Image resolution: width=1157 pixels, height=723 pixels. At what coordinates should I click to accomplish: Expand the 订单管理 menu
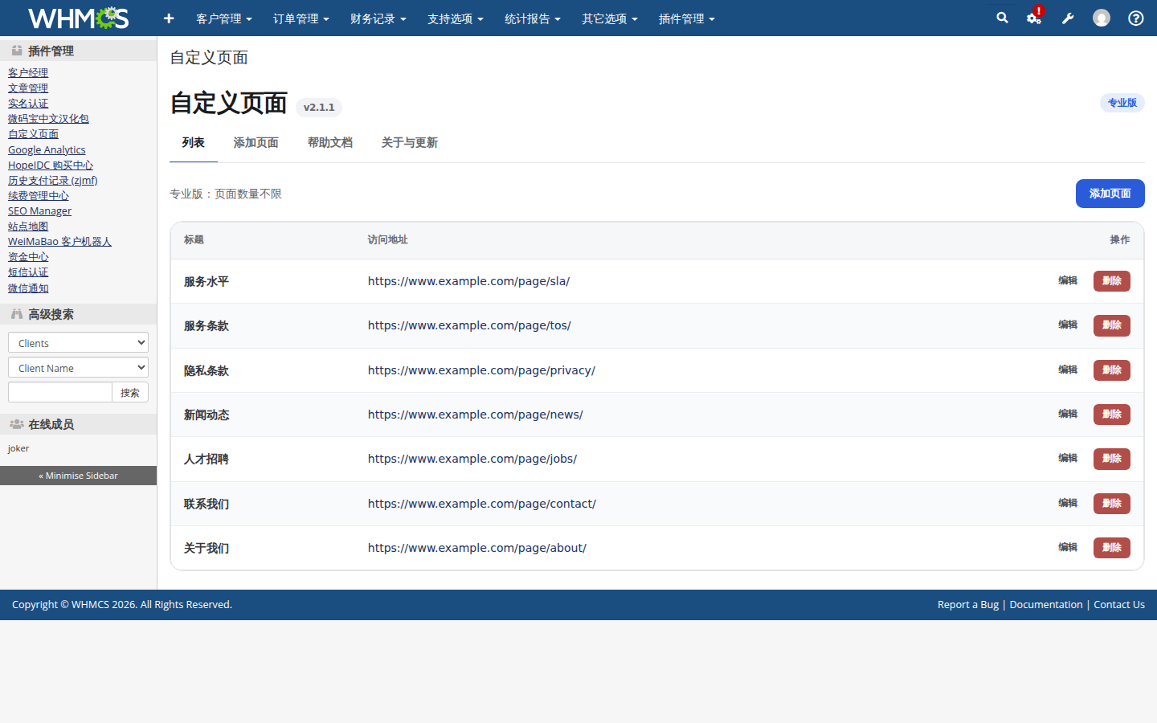[x=301, y=18]
